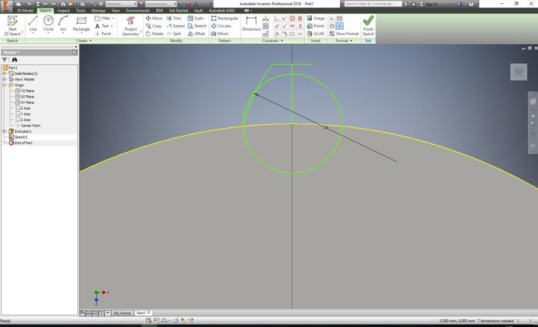Select the Arc tool
The width and height of the screenshot is (538, 327).
[63, 24]
